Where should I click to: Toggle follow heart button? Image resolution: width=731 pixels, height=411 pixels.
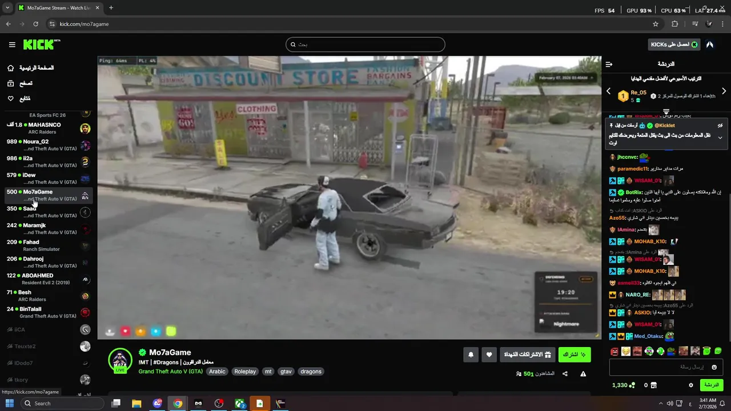tap(489, 354)
